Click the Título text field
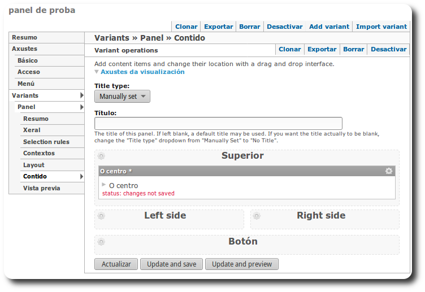This screenshot has width=425, height=292. 218,123
